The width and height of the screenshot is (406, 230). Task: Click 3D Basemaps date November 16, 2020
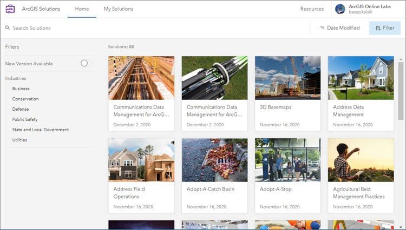pos(280,125)
